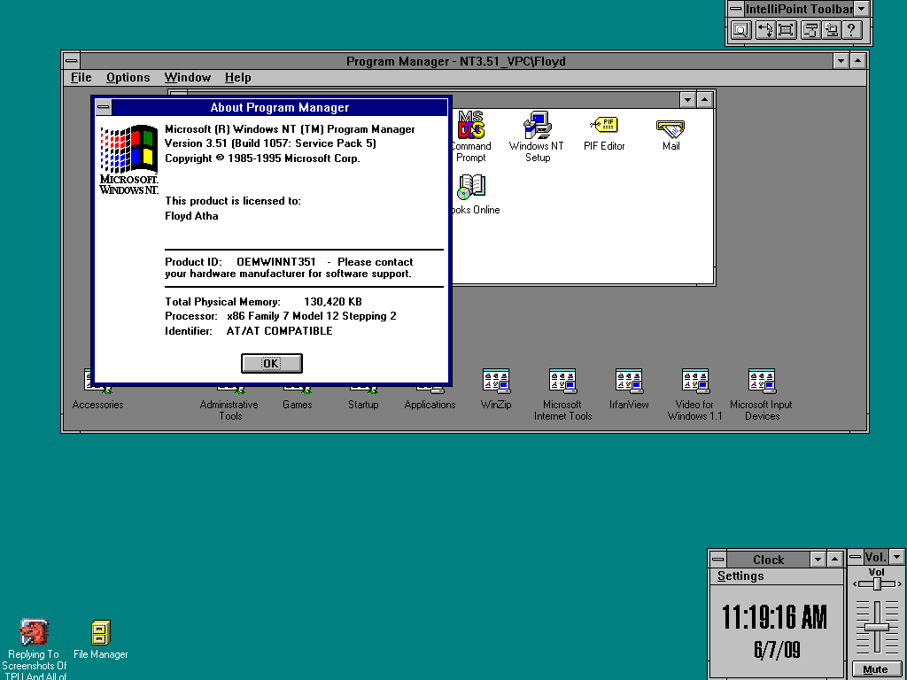
Task: Open the Microsoft Internet Tools group
Action: [562, 382]
